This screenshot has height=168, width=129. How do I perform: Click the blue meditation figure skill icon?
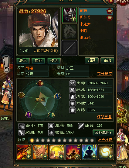point(90,152)
